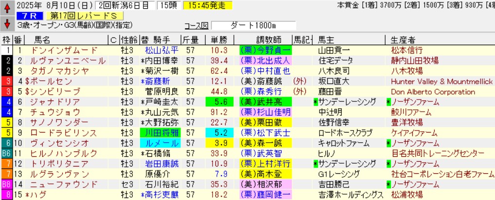This screenshot has width=495, height=200.
Task: Click trainer (栗)今野貞一 highlighted in green
Action: [265, 50]
